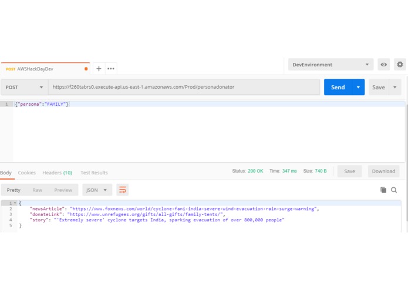Viewport: 408px width, 290px height.
Task: Send the request
Action: point(338,87)
